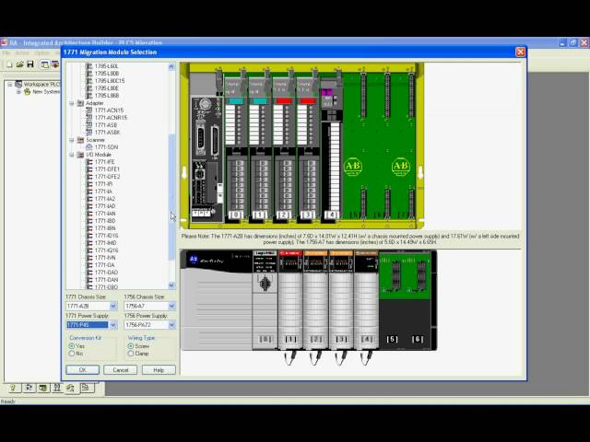
Task: Expand the New System node in main window
Action: coord(18,92)
